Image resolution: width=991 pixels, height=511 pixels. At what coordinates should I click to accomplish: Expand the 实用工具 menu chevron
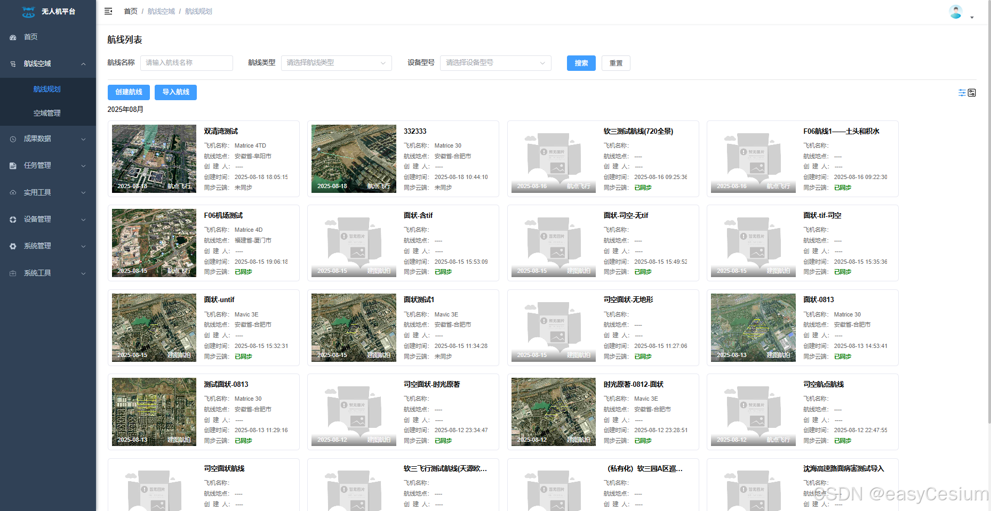(x=83, y=192)
